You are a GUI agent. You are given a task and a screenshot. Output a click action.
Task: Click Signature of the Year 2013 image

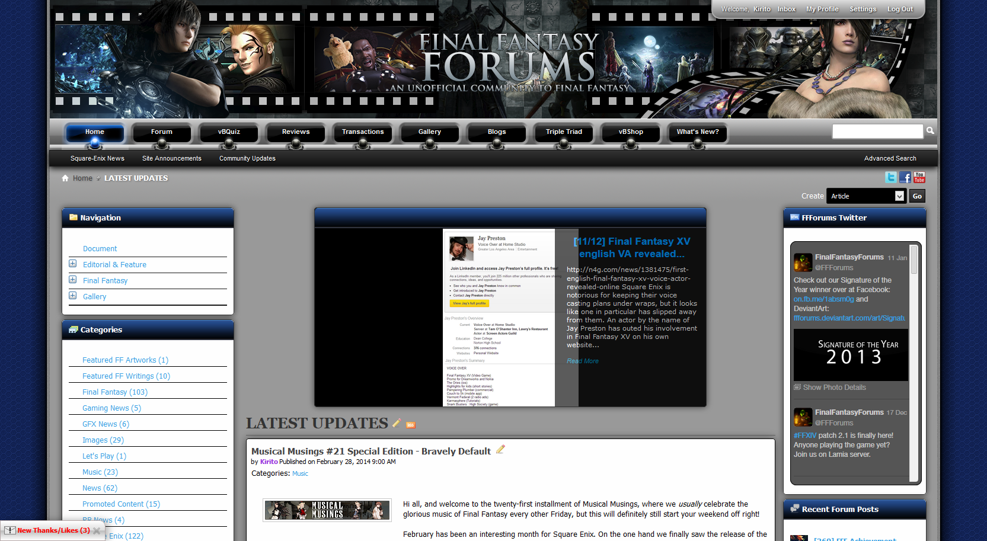pos(851,355)
